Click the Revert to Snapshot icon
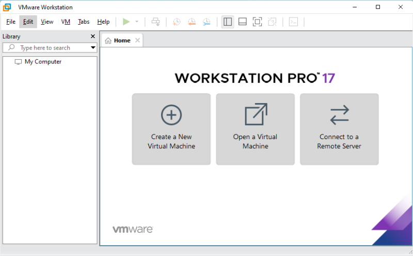This screenshot has height=256, width=413. point(192,22)
